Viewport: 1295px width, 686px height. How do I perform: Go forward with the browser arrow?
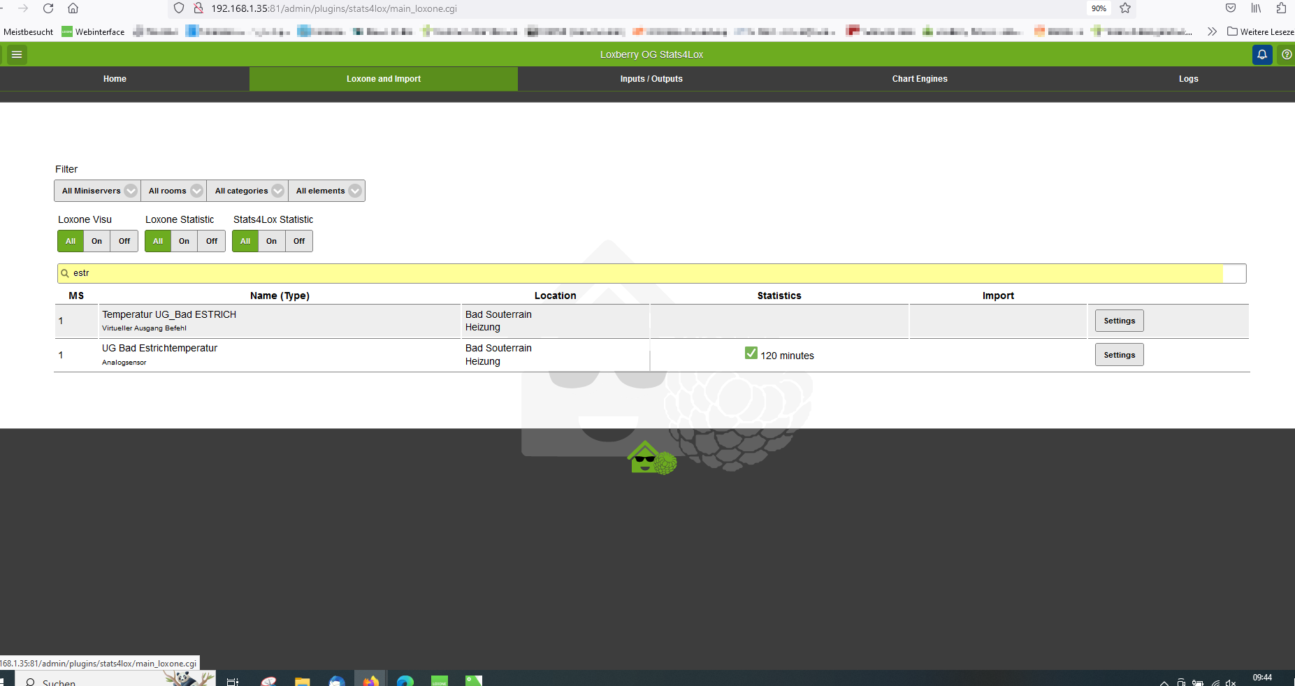[23, 8]
